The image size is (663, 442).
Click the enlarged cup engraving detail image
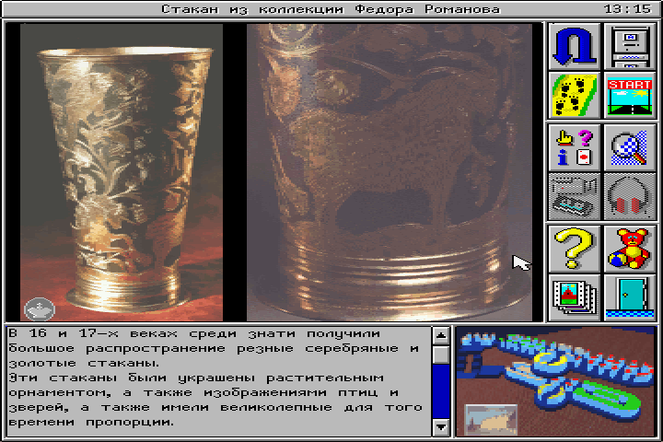click(x=390, y=172)
